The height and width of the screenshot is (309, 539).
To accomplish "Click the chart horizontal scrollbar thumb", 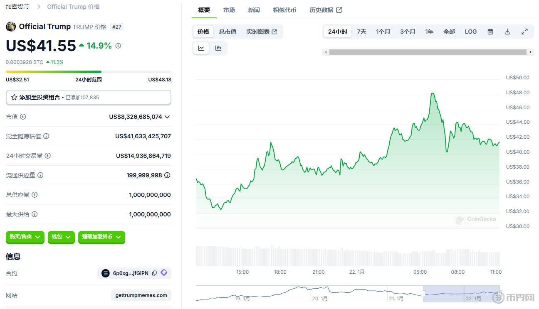I will [x=428, y=52].
